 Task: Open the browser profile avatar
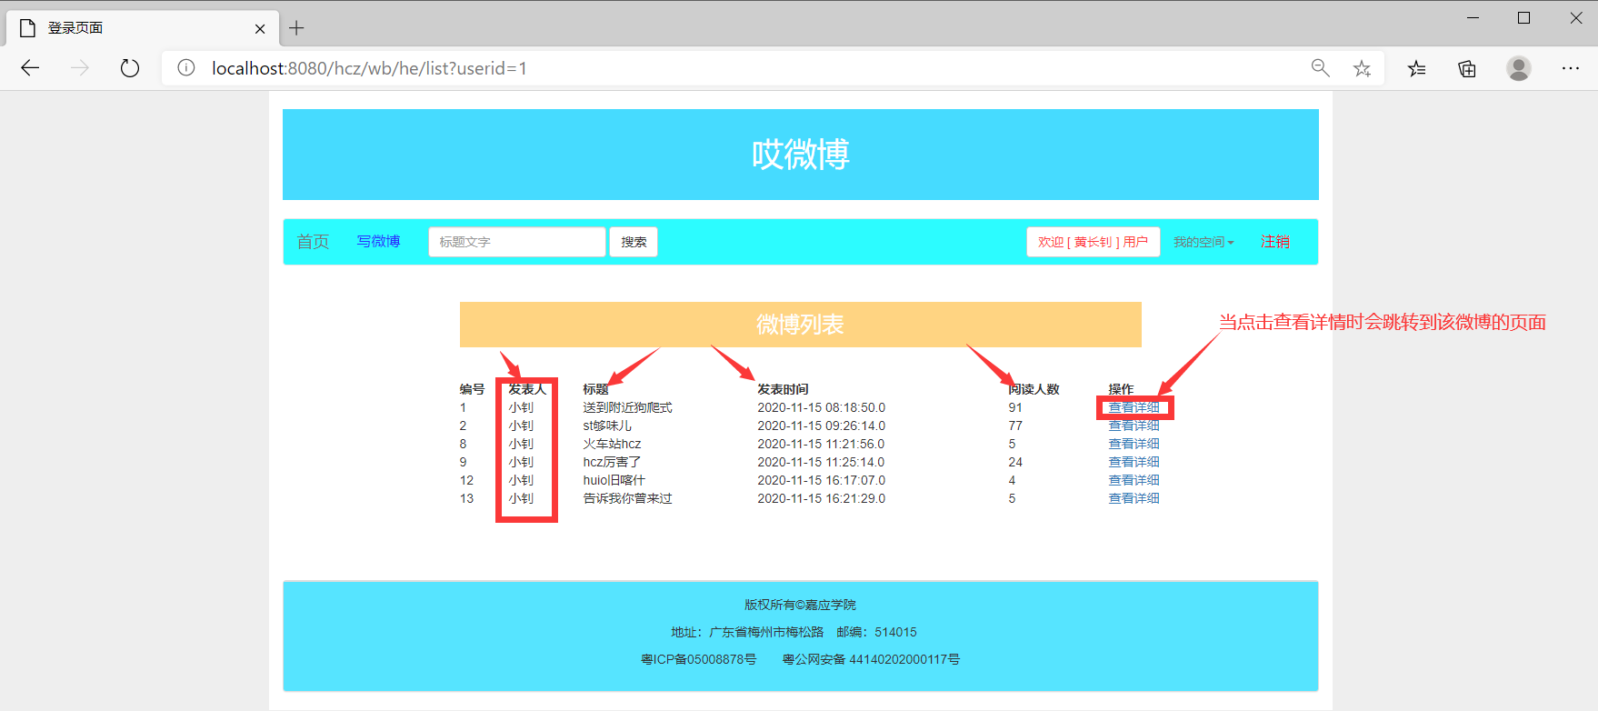tap(1519, 68)
